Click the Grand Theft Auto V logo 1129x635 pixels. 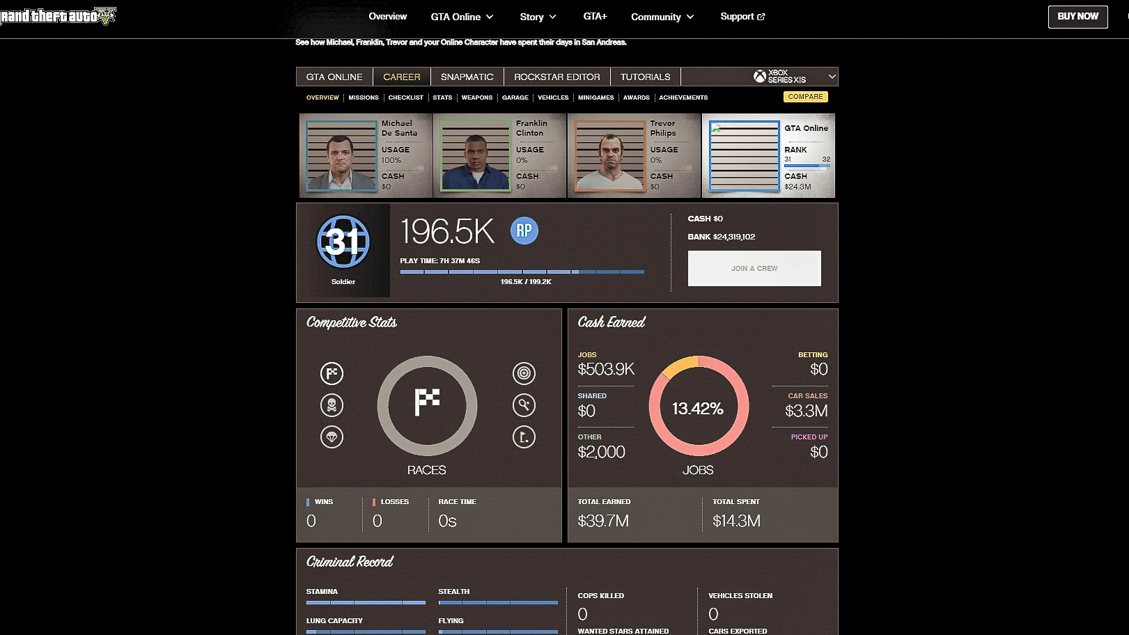coord(58,16)
